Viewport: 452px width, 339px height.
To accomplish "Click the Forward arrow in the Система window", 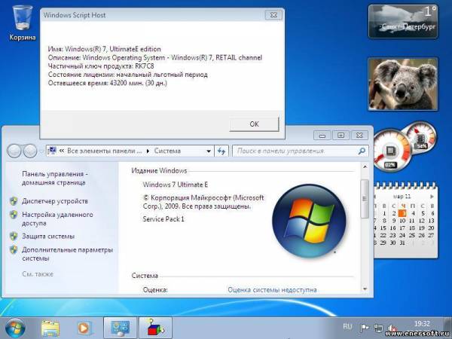I will click(x=30, y=151).
